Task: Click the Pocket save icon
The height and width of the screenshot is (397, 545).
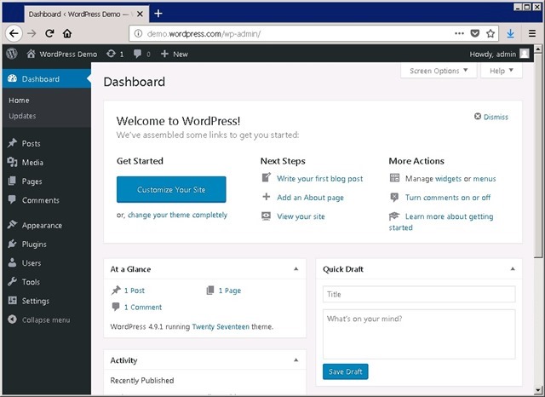Action: tap(475, 33)
